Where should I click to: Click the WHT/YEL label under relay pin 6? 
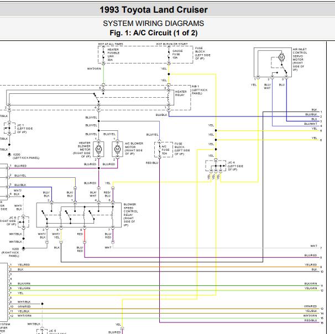pos(56,236)
